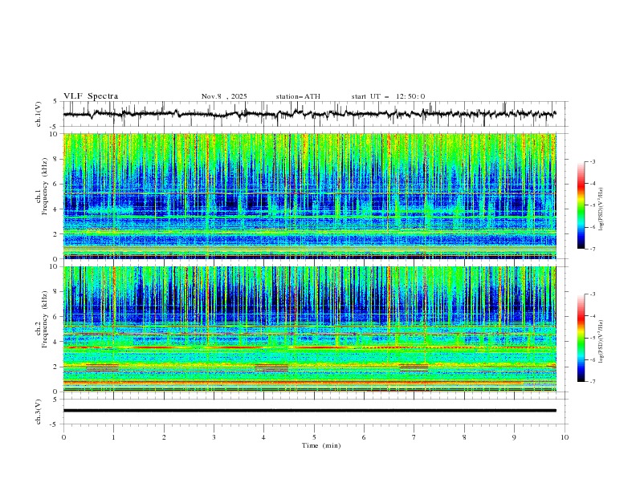This screenshot has width=636, height=491.
Task: Click time axis tick label "4"
Action: [x=264, y=437]
